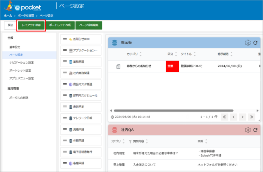Click the 業務関連 database icon
This screenshot has height=172, width=263.
click(71, 62)
